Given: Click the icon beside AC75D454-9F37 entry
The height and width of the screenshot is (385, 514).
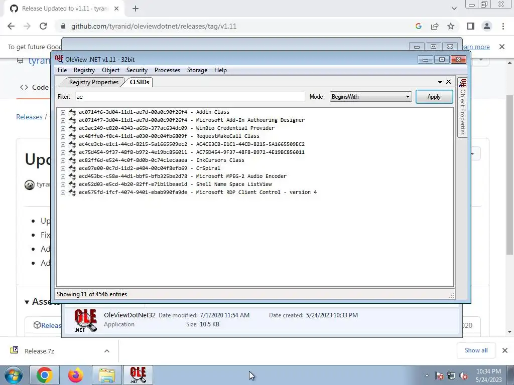Looking at the screenshot, I should click(x=72, y=152).
